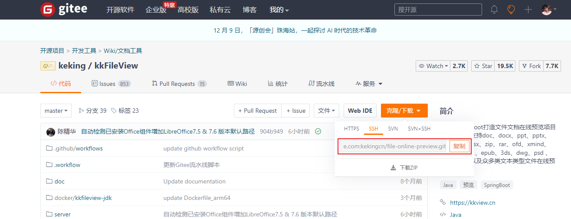Open 开源软件 in the top navigation
This screenshot has height=219, width=571.
(120, 10)
